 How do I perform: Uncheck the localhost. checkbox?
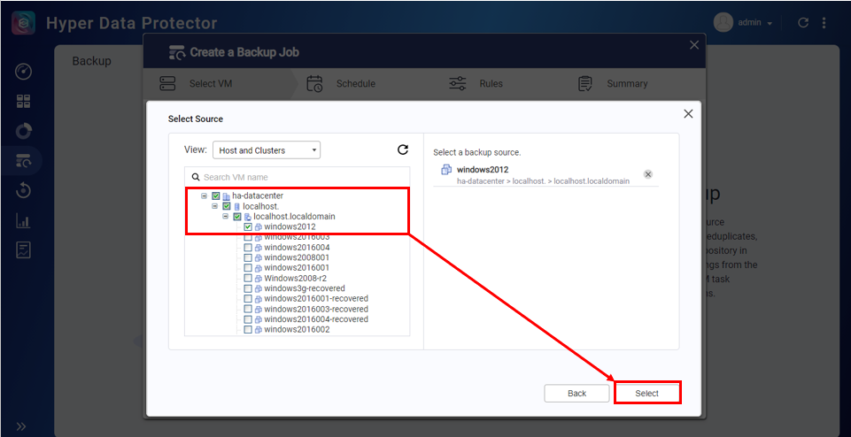227,206
